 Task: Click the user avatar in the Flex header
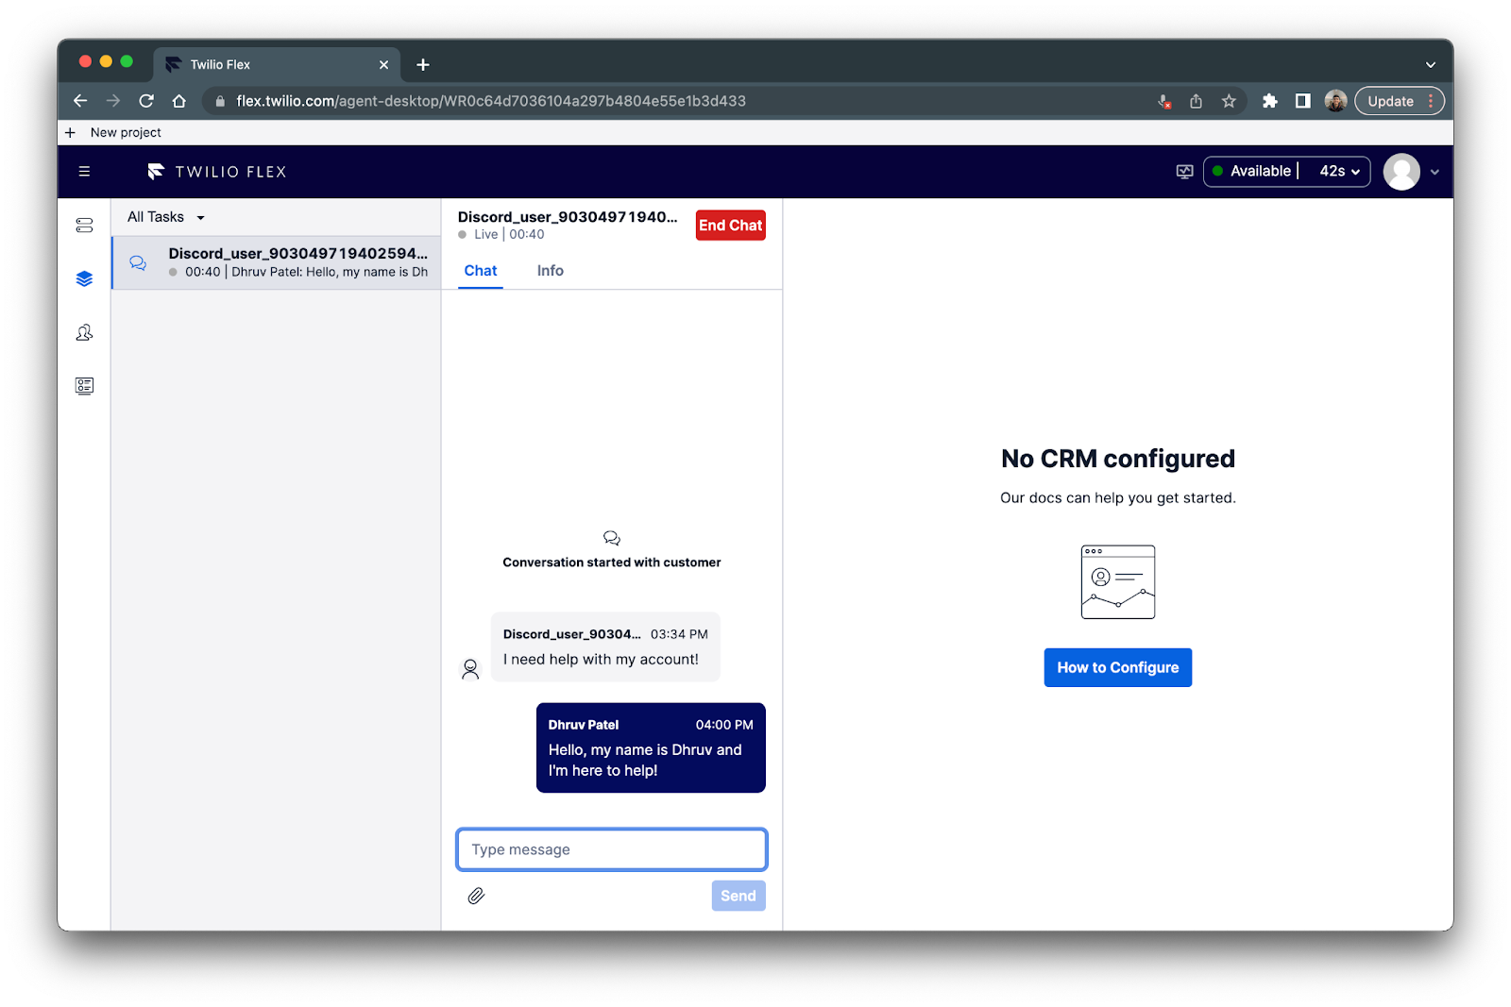pos(1401,172)
